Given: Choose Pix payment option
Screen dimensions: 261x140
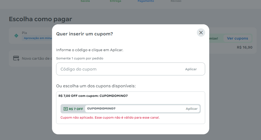Looking at the screenshot, I should tap(31, 36).
